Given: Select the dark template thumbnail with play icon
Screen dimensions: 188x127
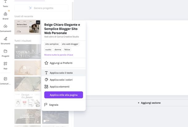Looking at the screenshot, I should pyautogui.click(x=55, y=117).
